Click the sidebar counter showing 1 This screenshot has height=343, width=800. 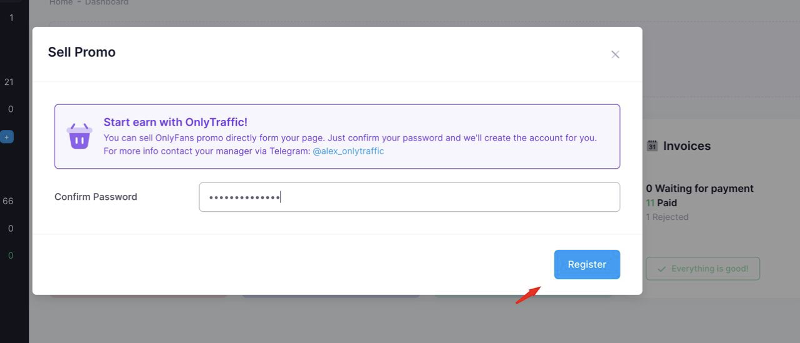pos(11,17)
